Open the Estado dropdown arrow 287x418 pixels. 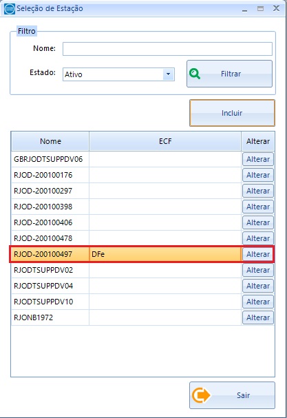168,74
